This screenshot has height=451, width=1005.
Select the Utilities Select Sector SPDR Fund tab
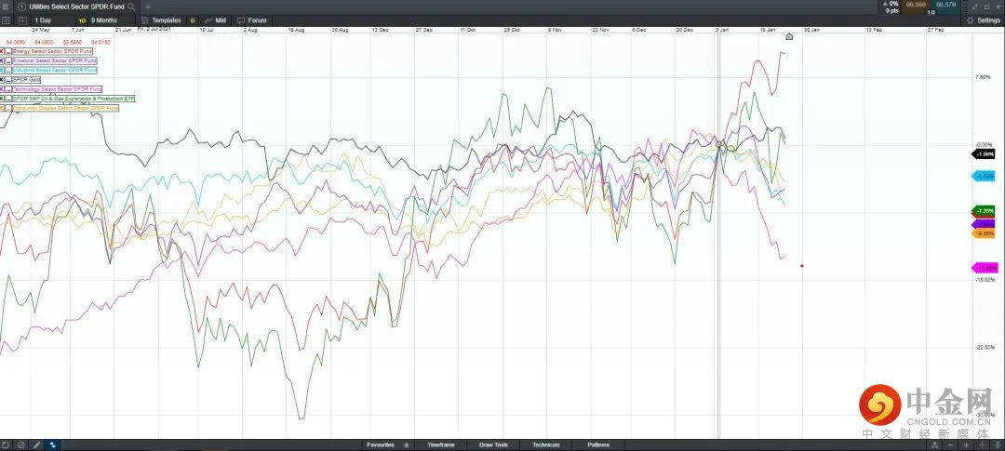coord(76,7)
